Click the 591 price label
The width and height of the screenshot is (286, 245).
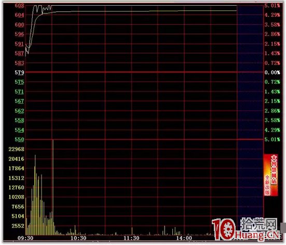pyautogui.click(x=19, y=44)
